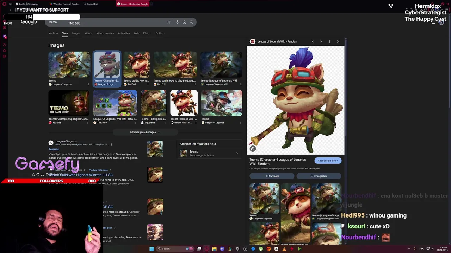The height and width of the screenshot is (253, 451).
Task: Open Teemo Personnage de fiction results
Action: click(x=209, y=153)
